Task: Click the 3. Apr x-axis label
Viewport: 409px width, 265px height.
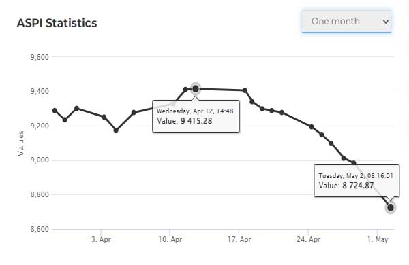Action: click(101, 239)
